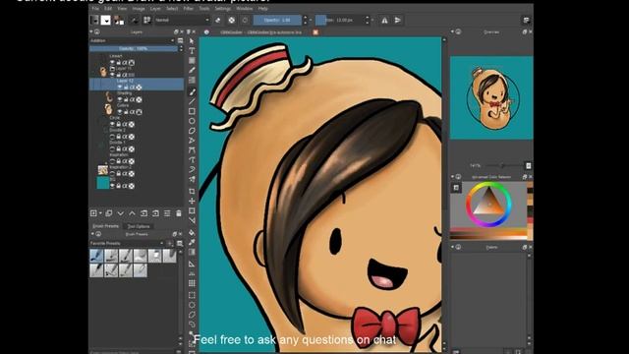
Task: Show the Inspiration 2 layer
Action: [112, 174]
